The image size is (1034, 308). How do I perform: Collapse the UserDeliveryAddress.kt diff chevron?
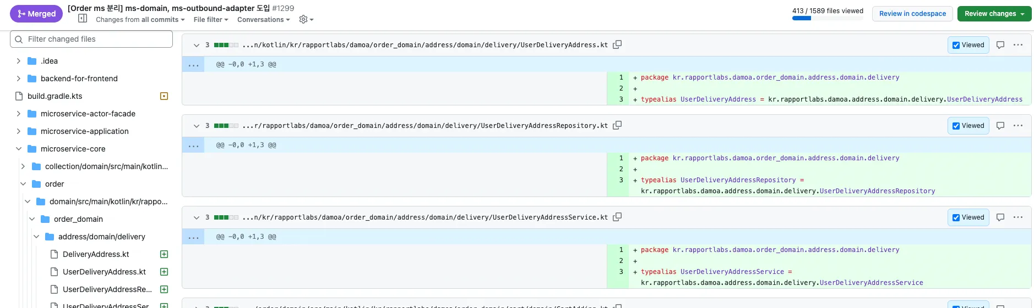coord(197,45)
